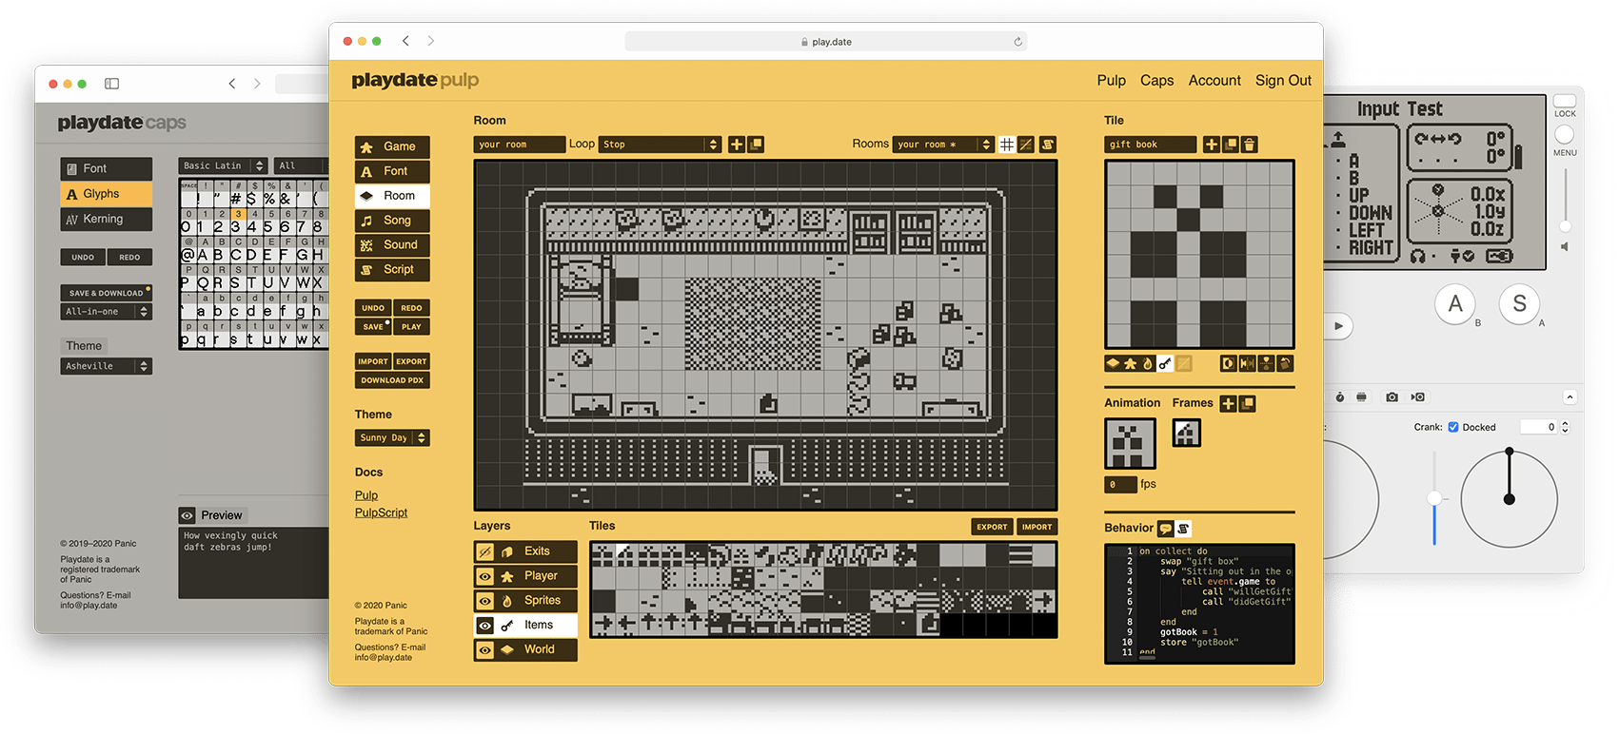Screen dimensions: 1619x734
Task: Rotate the tile icon
Action: tap(1285, 363)
